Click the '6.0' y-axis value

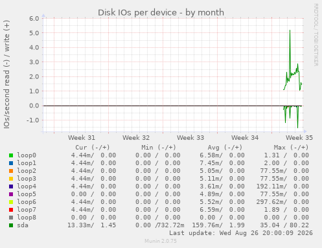click(34, 19)
